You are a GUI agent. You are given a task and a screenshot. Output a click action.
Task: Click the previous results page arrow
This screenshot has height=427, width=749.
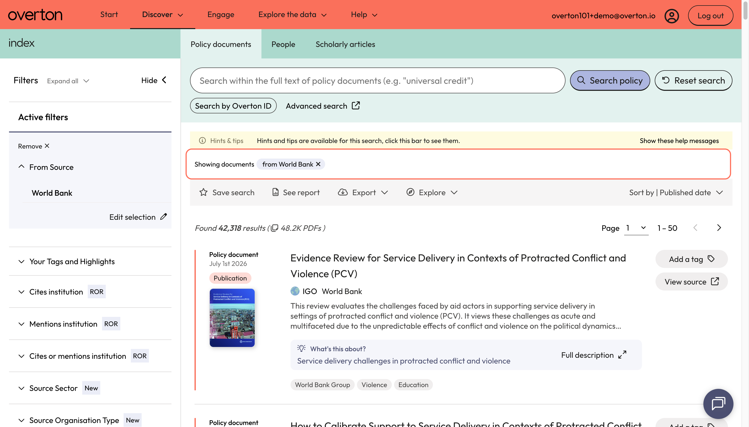pyautogui.click(x=695, y=228)
